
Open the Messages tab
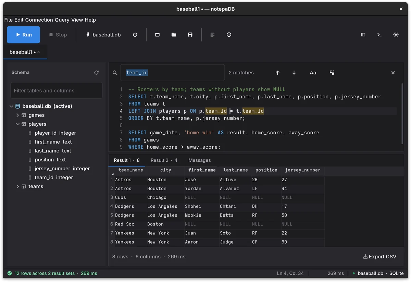pos(200,160)
